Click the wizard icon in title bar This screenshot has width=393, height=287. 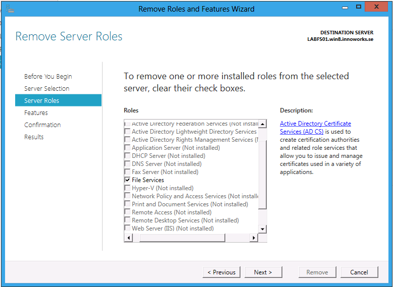[x=10, y=9]
